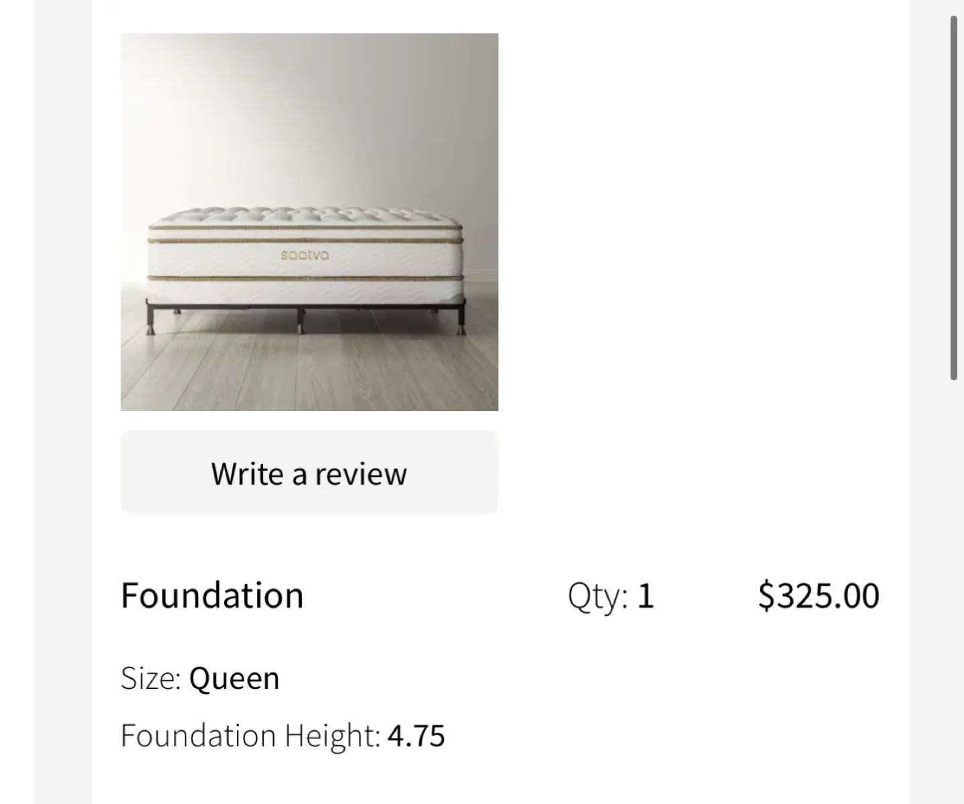Open the Saatva mattress product image
Screen dimensions: 964x804
309,222
